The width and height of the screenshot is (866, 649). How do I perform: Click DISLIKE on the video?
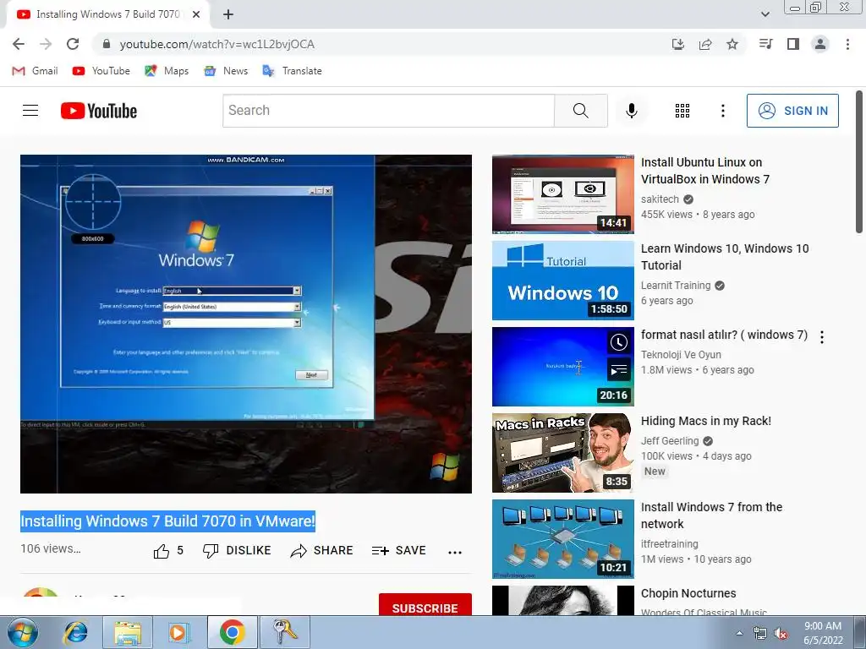pyautogui.click(x=237, y=551)
